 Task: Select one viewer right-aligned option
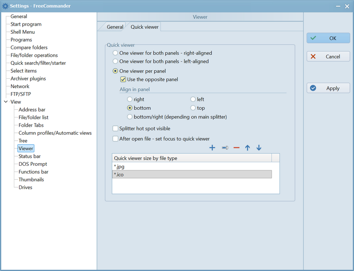(116, 53)
